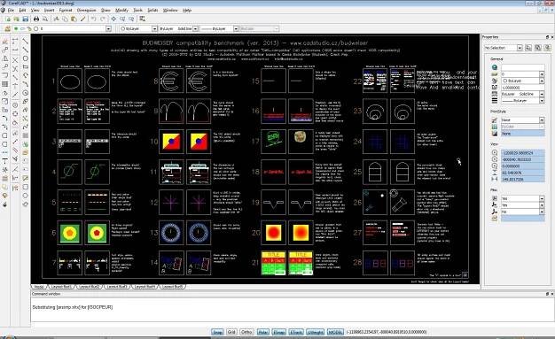Viewport: 555px width, 339px height.
Task: Click the Command window pin icon
Action: click(x=547, y=294)
